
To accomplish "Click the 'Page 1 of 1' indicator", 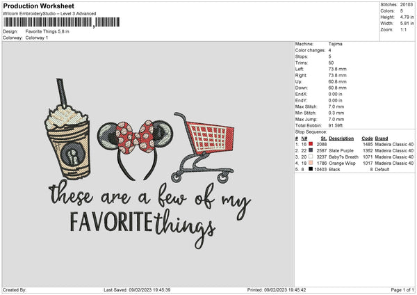I will (x=402, y=289).
